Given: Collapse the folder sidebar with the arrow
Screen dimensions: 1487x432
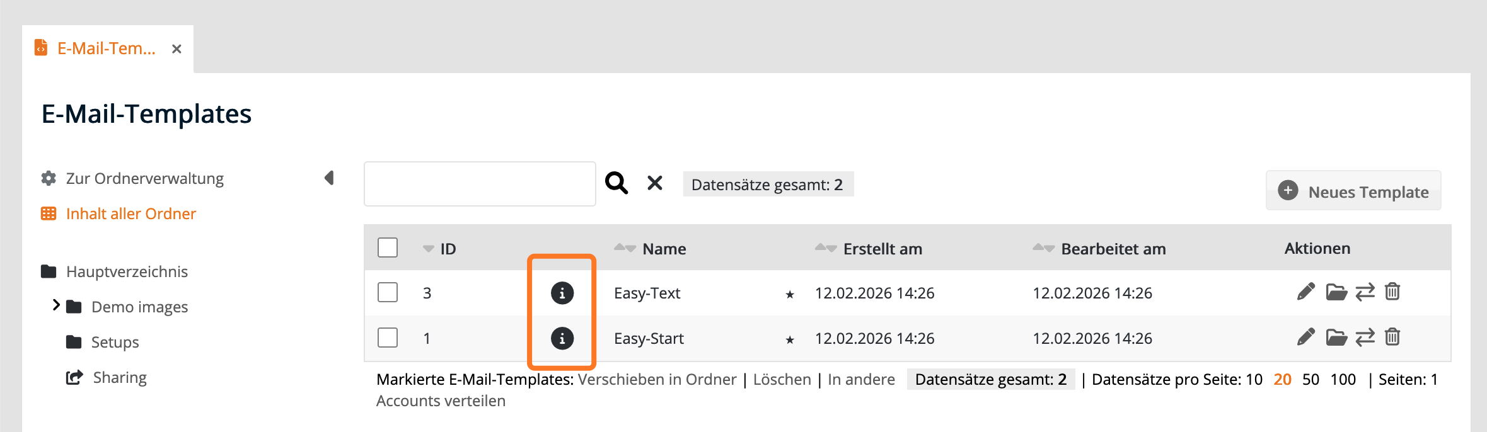Looking at the screenshot, I should pyautogui.click(x=329, y=178).
